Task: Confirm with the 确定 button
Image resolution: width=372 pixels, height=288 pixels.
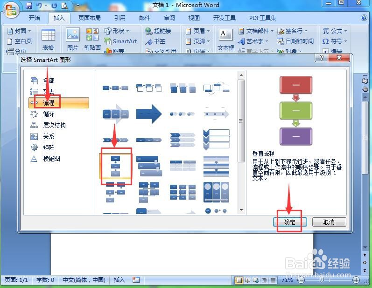Action: 290,222
